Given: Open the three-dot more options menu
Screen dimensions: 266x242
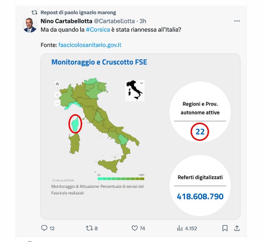Looking at the screenshot, I should coord(237,21).
